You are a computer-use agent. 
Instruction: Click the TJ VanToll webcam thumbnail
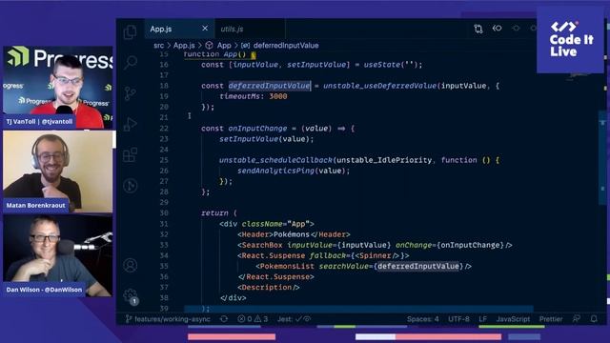(57, 88)
